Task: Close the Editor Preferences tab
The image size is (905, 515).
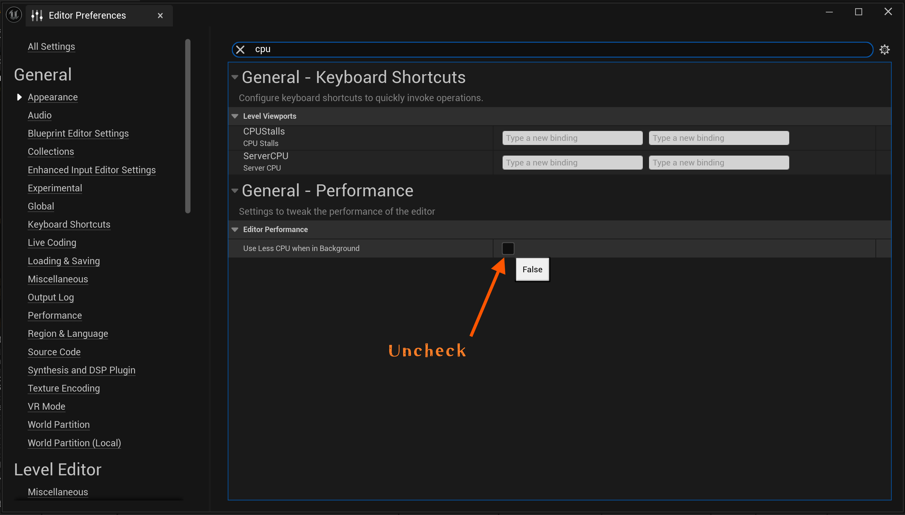Action: point(160,16)
